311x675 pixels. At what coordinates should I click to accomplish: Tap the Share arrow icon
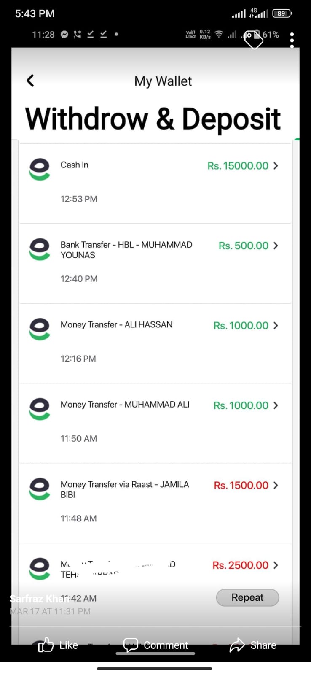(237, 645)
